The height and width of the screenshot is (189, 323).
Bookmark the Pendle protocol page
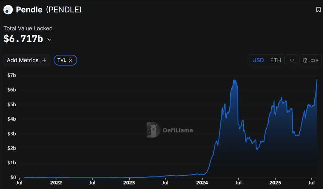pyautogui.click(x=318, y=10)
